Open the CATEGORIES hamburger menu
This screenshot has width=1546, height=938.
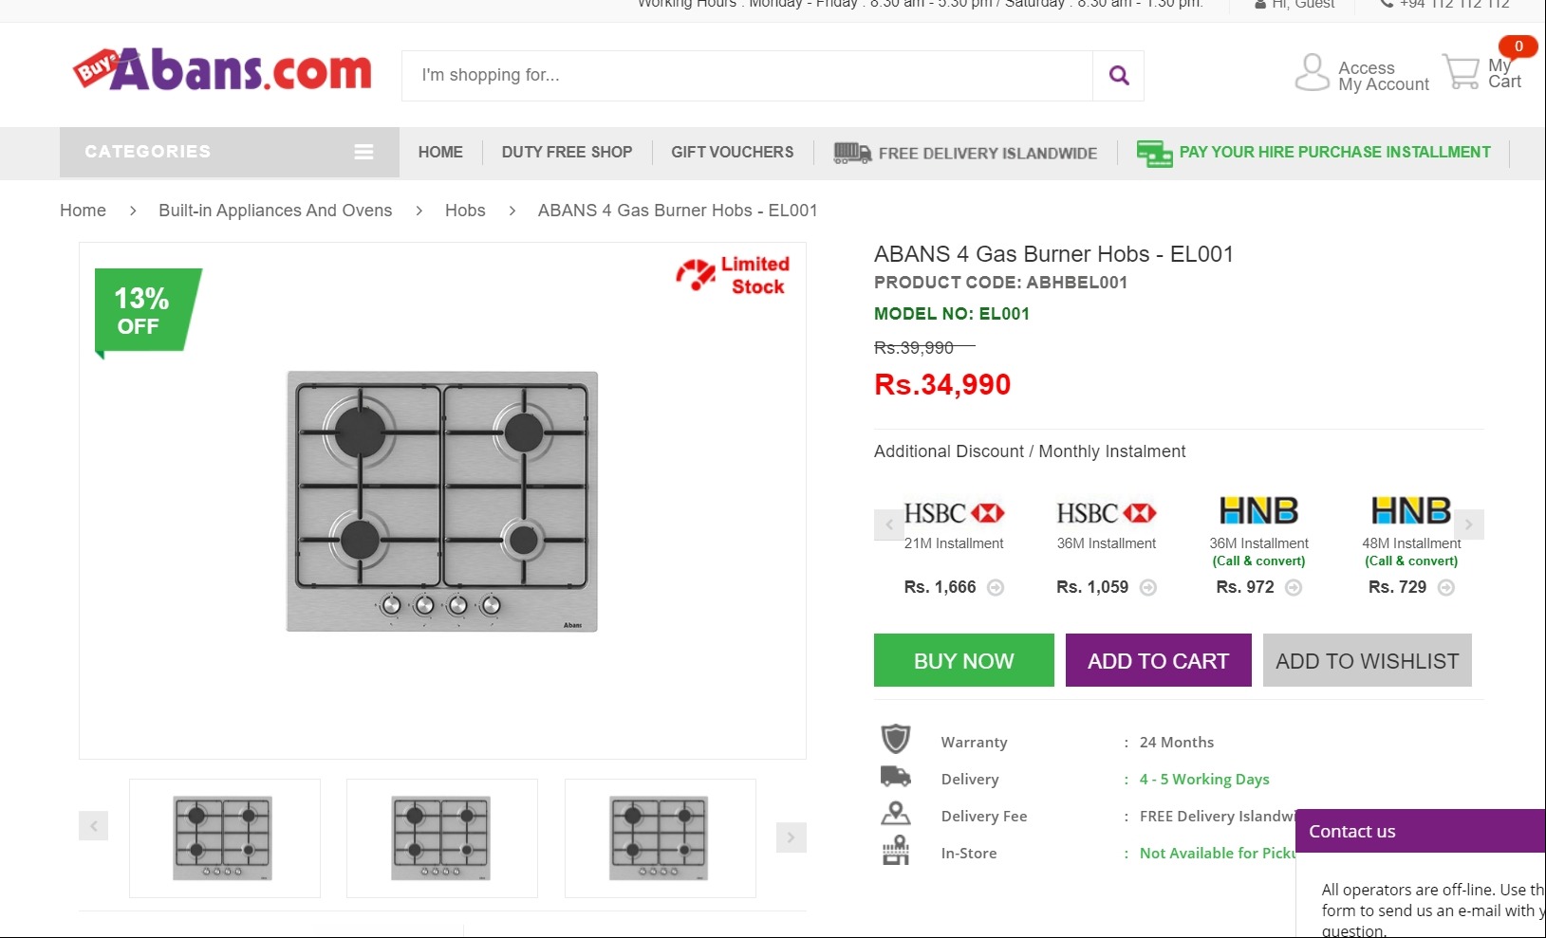[363, 152]
